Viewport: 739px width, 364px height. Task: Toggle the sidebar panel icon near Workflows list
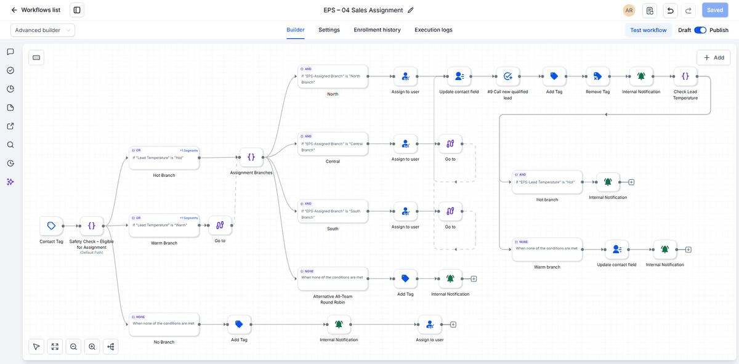tap(77, 10)
